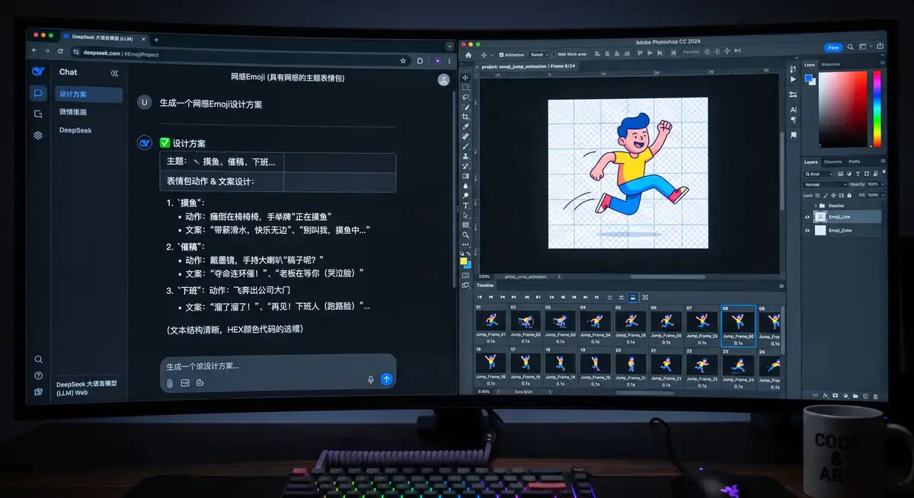Screen dimensions: 914x498
Task: Toggle the Web Work area checkbox
Action: pos(554,54)
